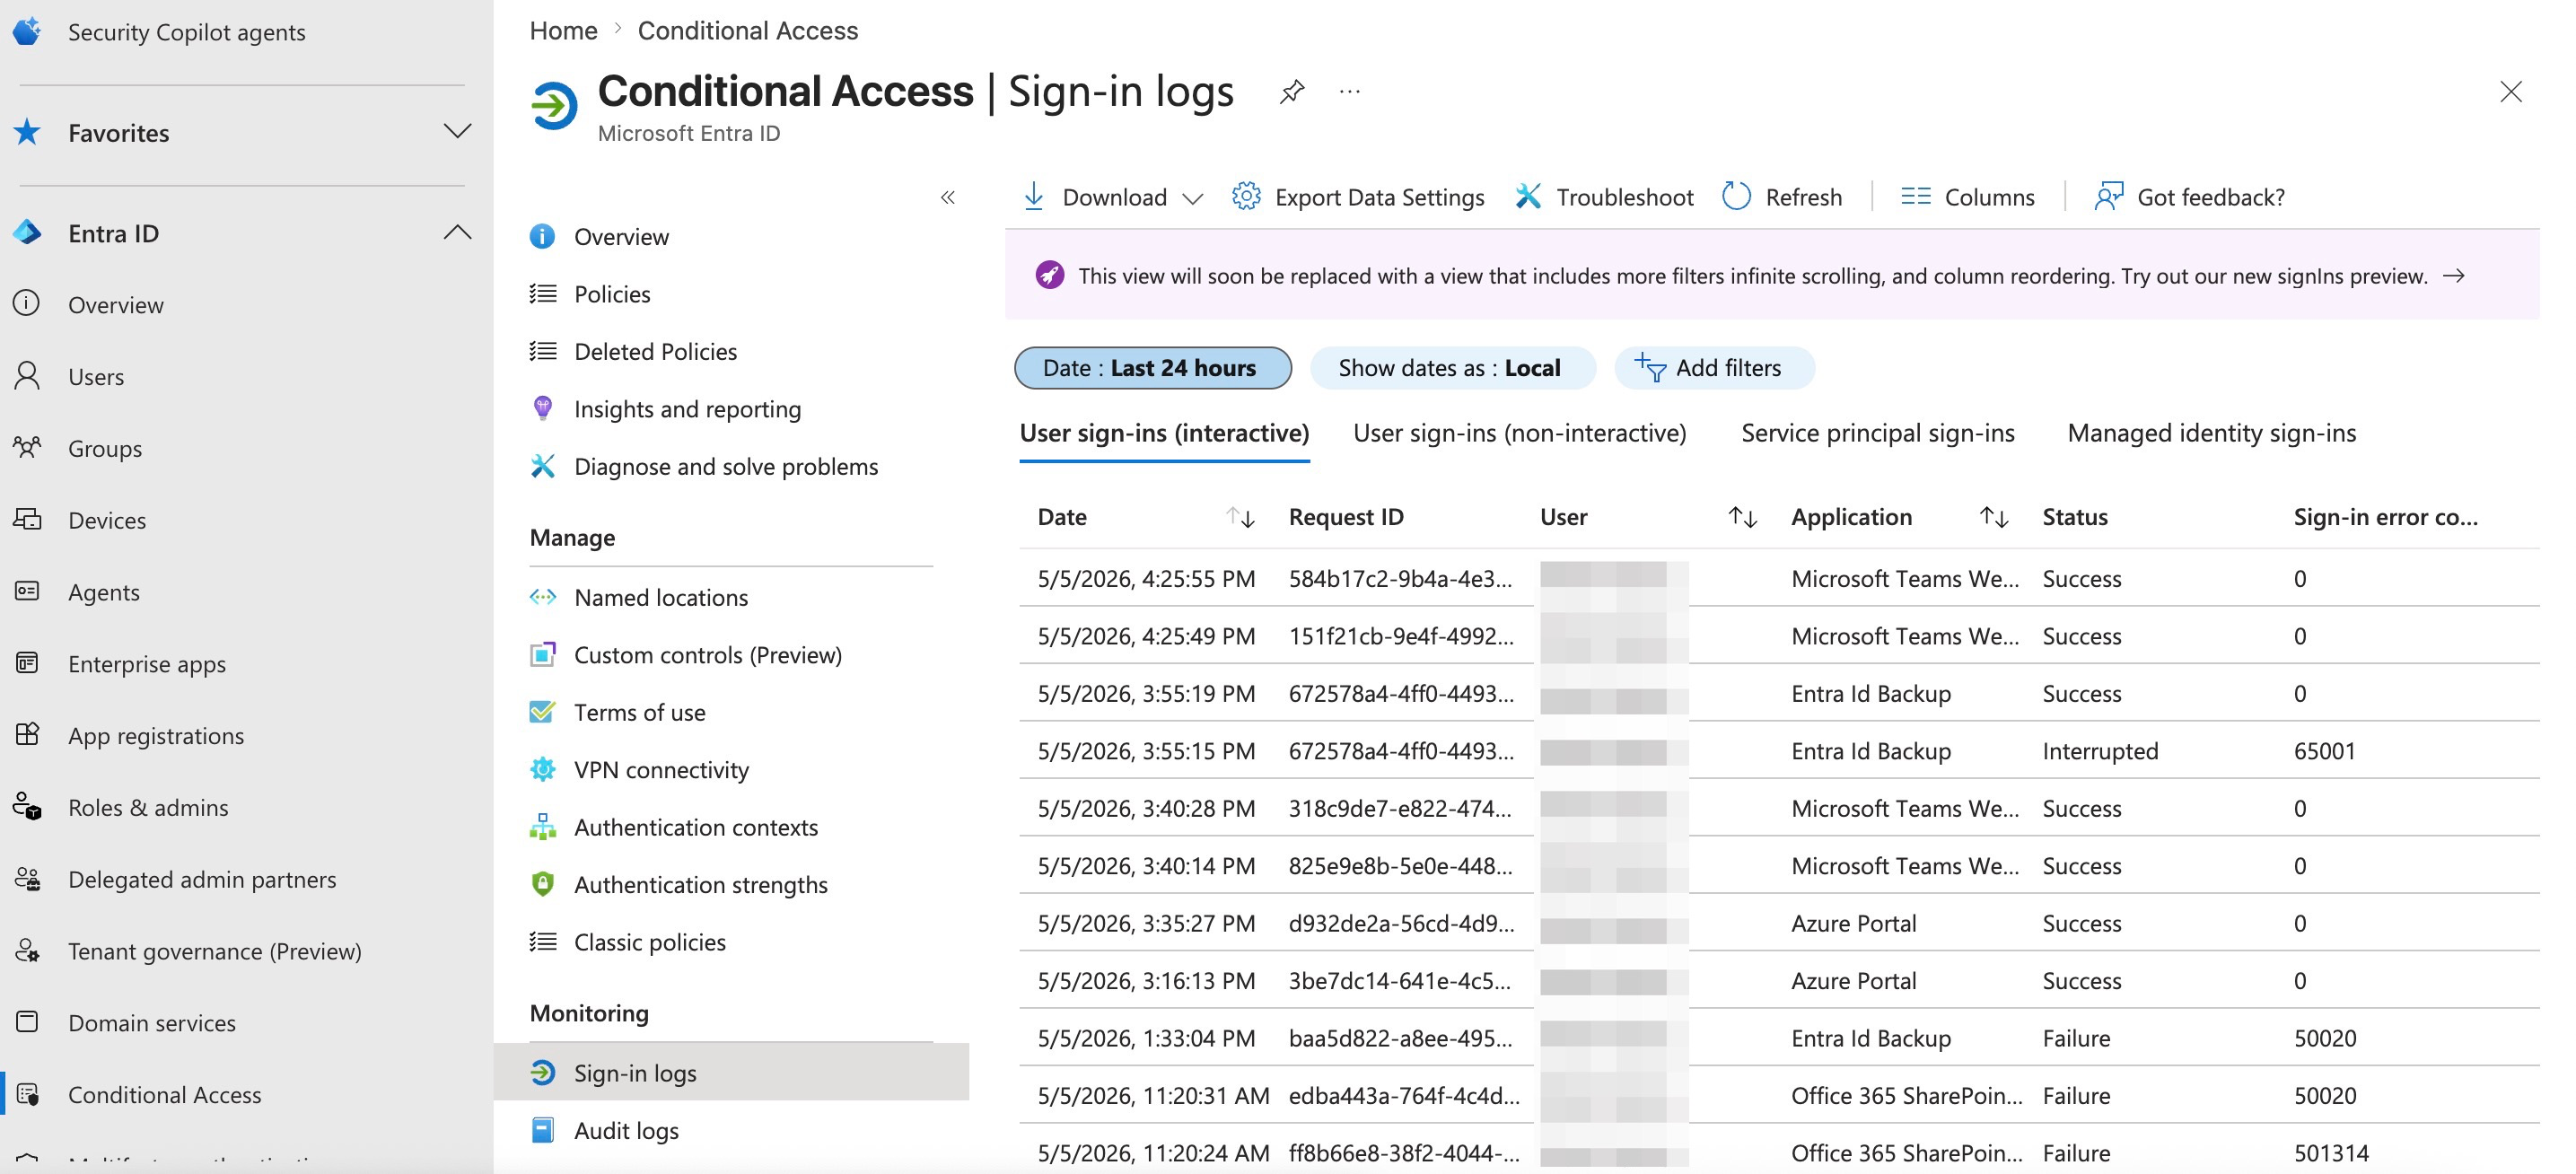Image resolution: width=2576 pixels, height=1174 pixels.
Task: Open the more options ellipsis menu
Action: (x=1350, y=92)
